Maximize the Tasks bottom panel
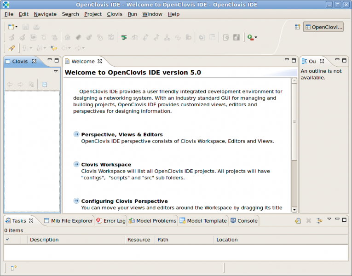 (344, 220)
